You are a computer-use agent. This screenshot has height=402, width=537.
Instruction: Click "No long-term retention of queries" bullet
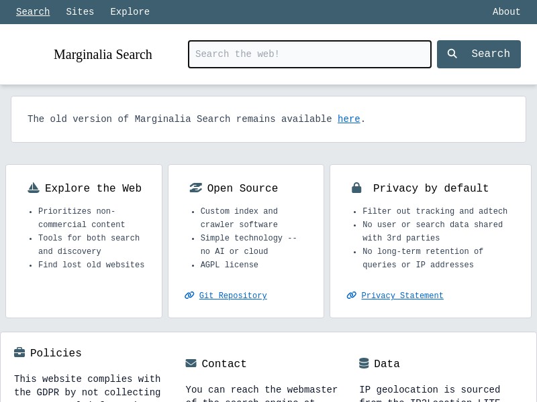coord(423,258)
